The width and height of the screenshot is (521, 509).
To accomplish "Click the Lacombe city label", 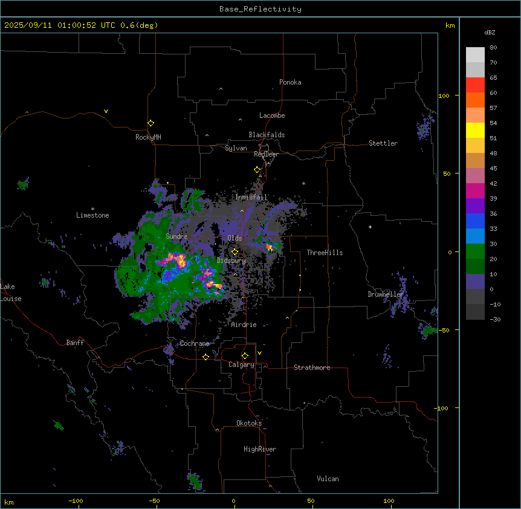I will (272, 115).
